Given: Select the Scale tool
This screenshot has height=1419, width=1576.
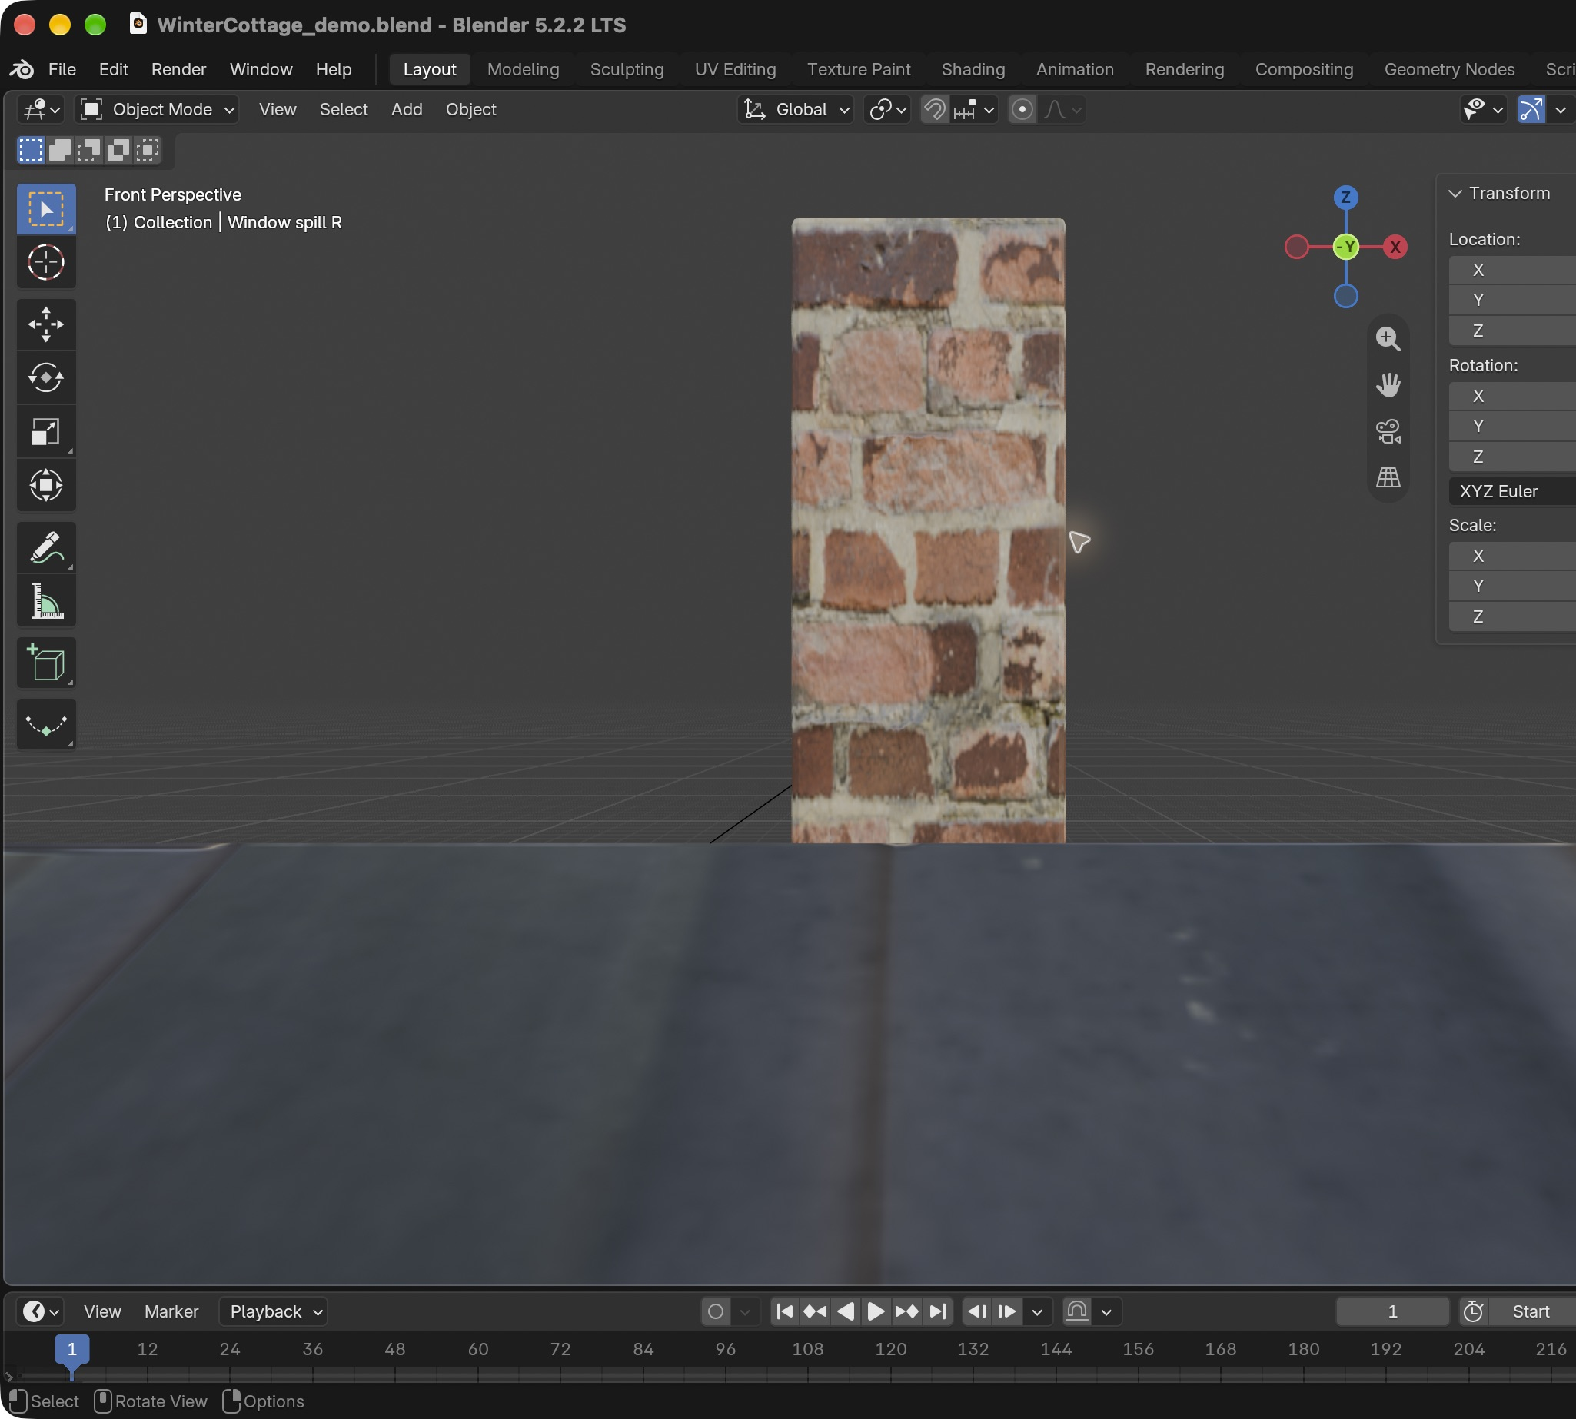Looking at the screenshot, I should (x=46, y=432).
